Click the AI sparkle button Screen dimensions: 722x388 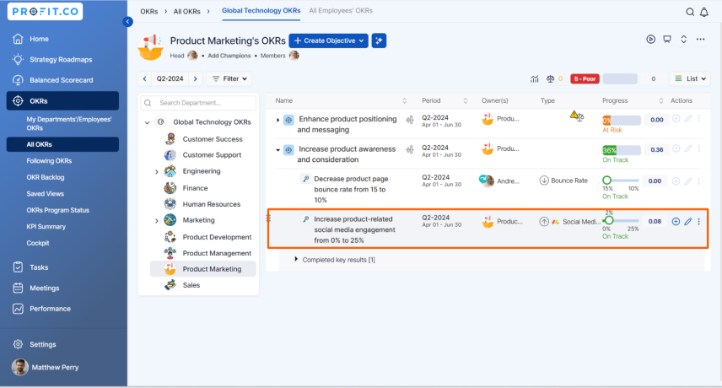point(379,40)
